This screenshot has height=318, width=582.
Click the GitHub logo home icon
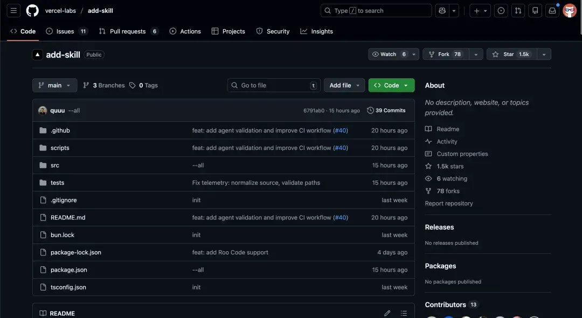32,11
